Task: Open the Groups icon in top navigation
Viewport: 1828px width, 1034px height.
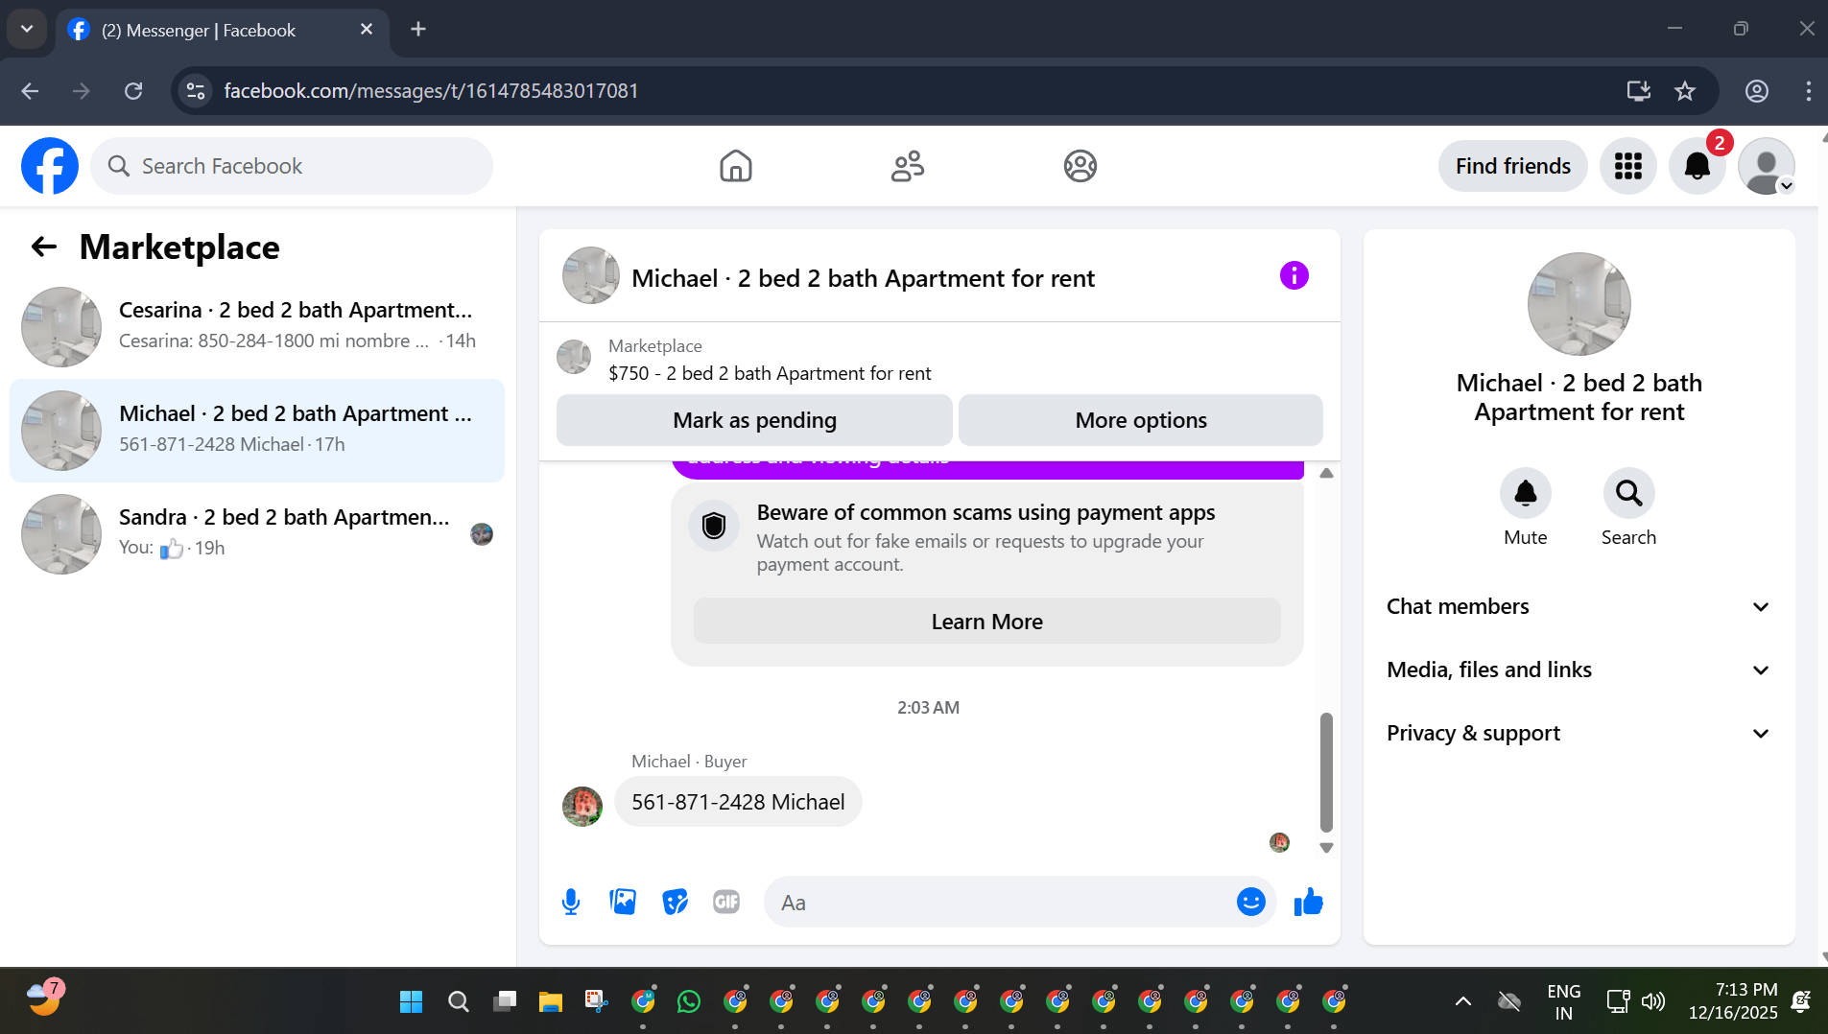Action: pyautogui.click(x=1080, y=166)
